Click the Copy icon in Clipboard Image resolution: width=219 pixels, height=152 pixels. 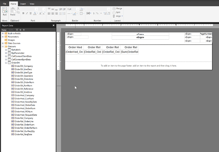[x=18, y=12]
